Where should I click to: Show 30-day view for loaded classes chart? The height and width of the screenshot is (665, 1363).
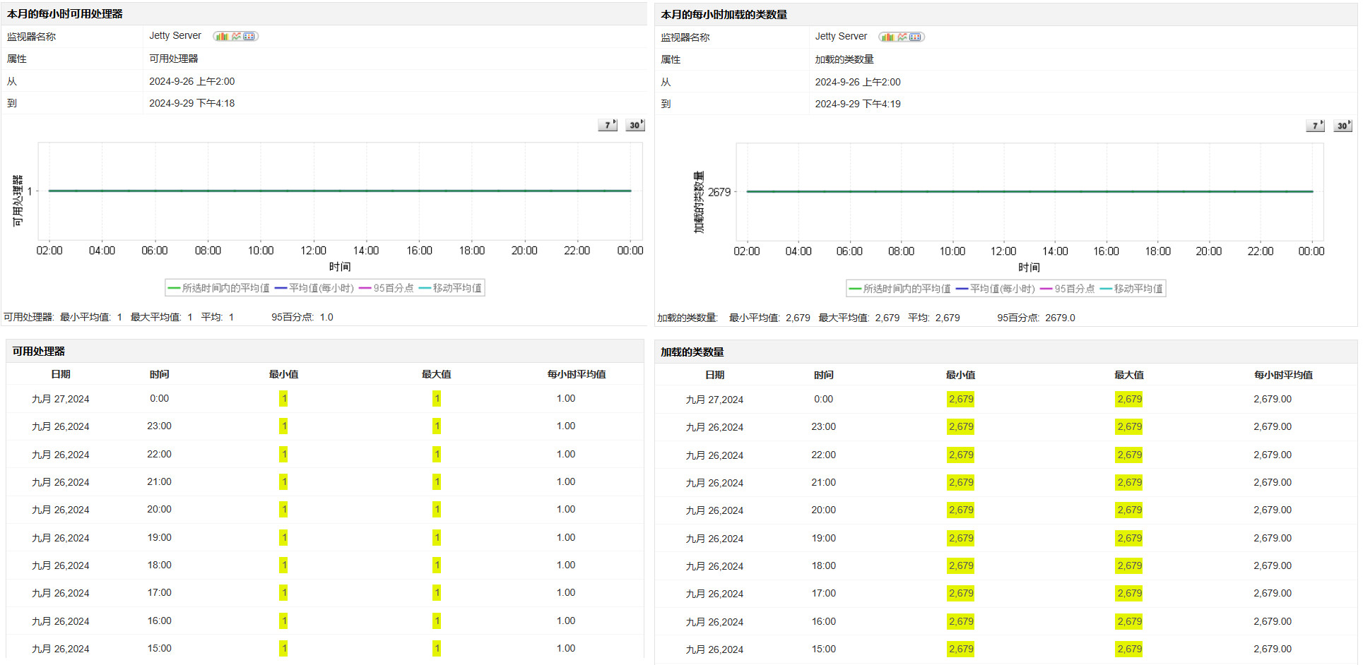(x=1343, y=126)
